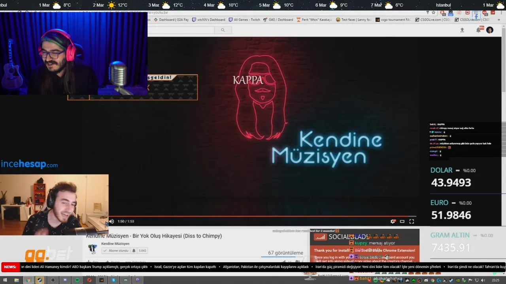Open 'All Games - Twitch' bookmark
Screen dimensions: 506x284
tap(244, 20)
